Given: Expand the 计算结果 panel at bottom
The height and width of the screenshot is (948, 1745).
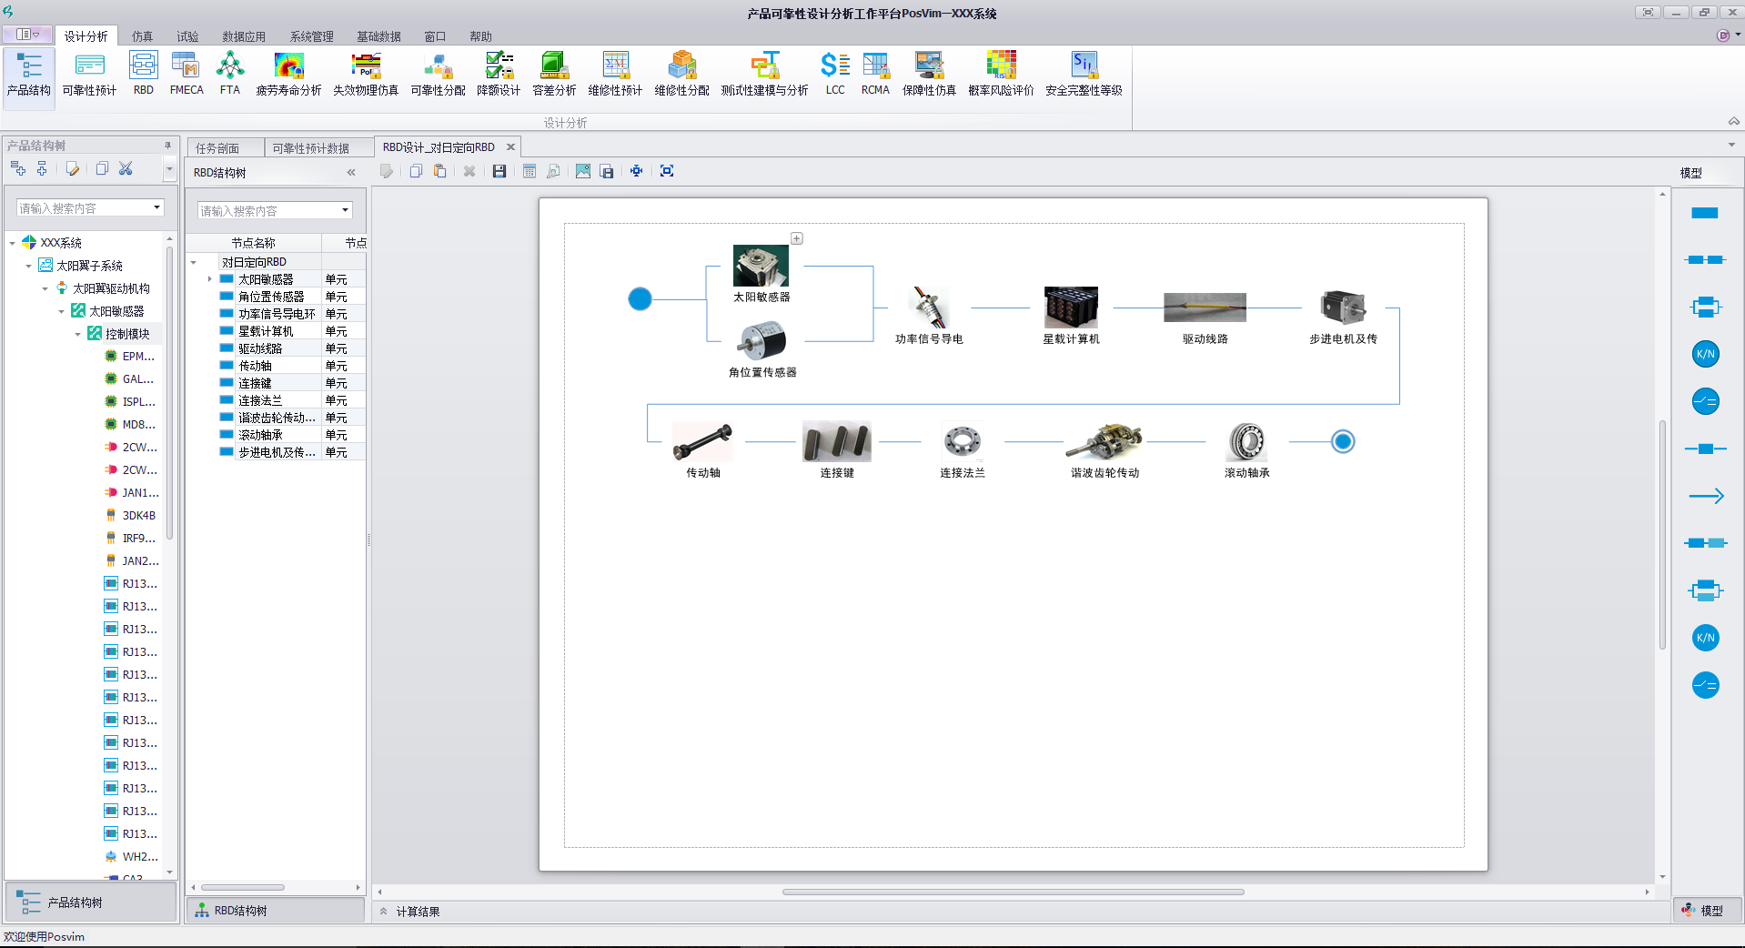Looking at the screenshot, I should pyautogui.click(x=384, y=912).
